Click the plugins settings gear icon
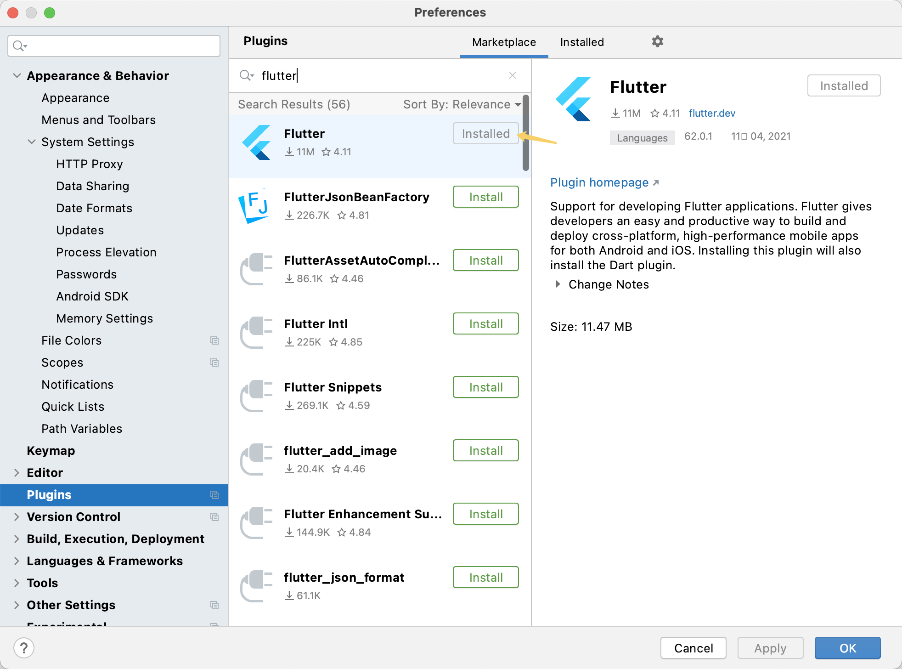The height and width of the screenshot is (669, 902). click(657, 42)
